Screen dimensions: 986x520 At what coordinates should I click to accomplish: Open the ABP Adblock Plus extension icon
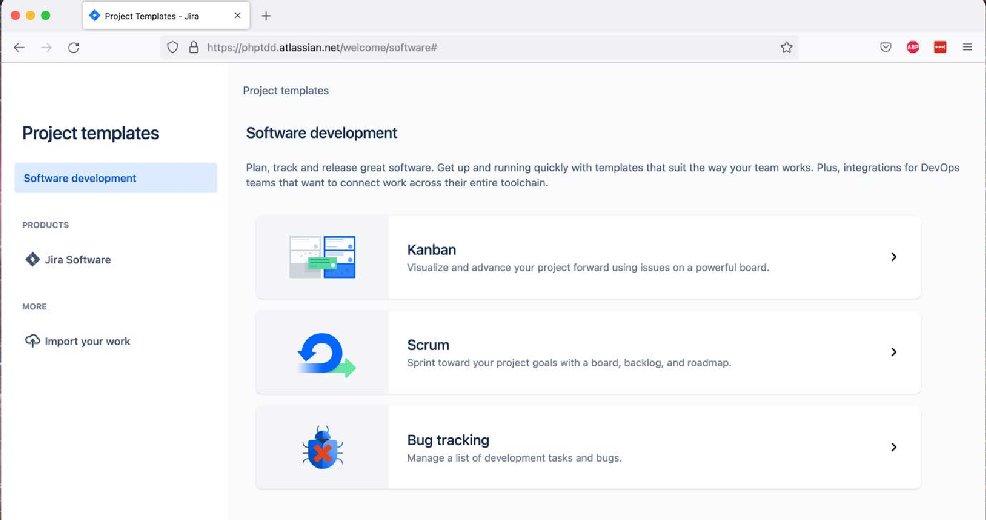pyautogui.click(x=913, y=47)
